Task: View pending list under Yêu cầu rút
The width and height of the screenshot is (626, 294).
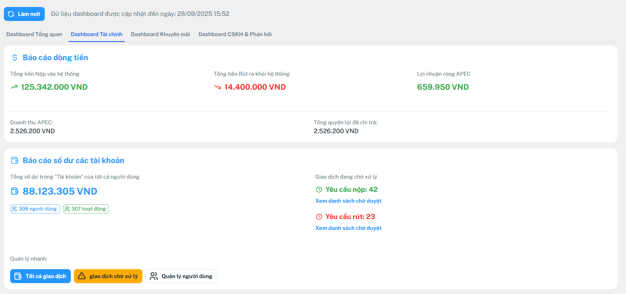Action: coord(348,228)
